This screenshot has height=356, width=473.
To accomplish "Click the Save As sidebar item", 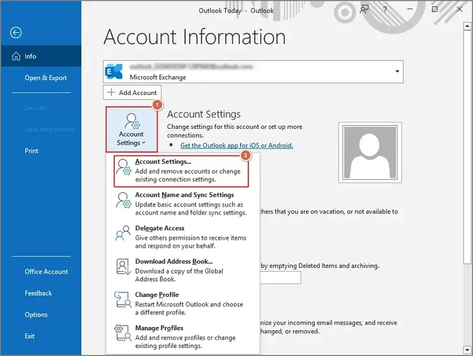I will tap(35, 108).
